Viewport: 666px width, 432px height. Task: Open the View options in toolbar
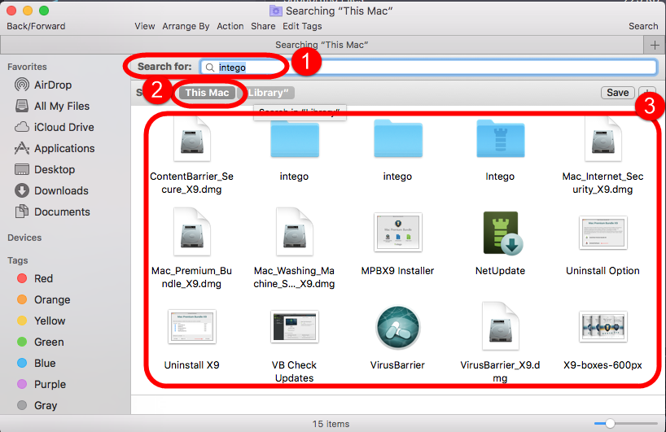click(x=145, y=26)
